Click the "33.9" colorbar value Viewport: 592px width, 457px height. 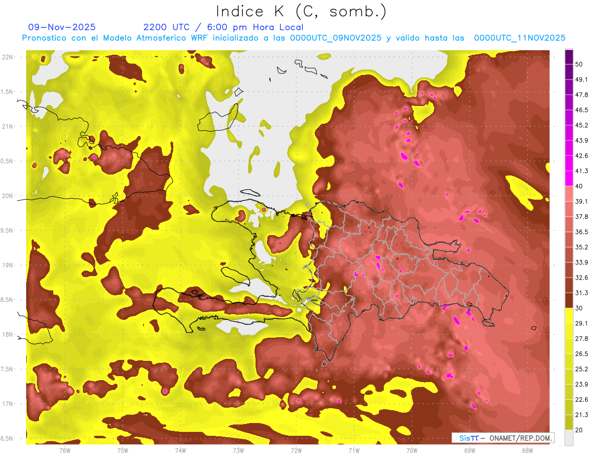[x=582, y=262]
